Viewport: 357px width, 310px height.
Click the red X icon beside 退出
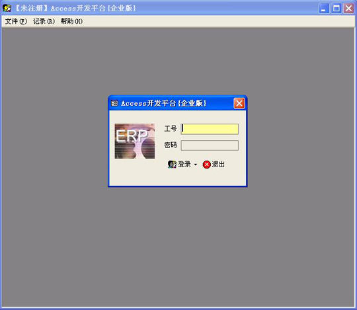point(207,165)
